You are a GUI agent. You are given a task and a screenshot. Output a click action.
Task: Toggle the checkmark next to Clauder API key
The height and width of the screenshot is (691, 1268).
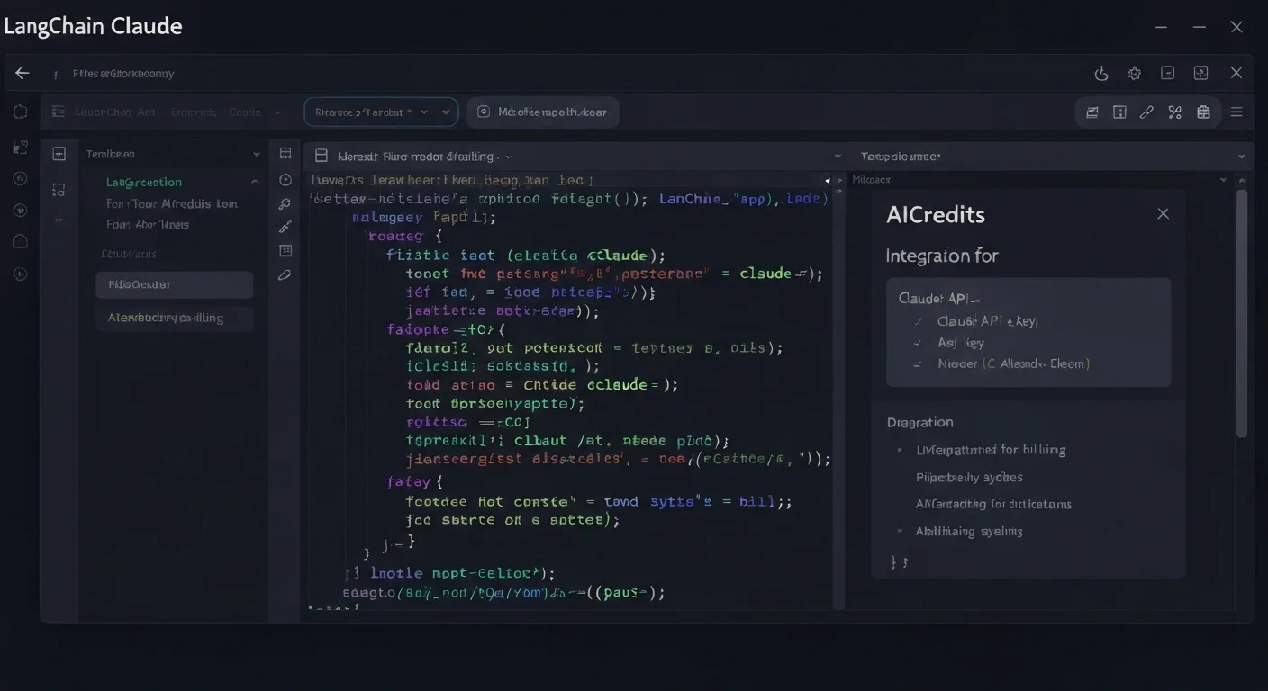918,321
